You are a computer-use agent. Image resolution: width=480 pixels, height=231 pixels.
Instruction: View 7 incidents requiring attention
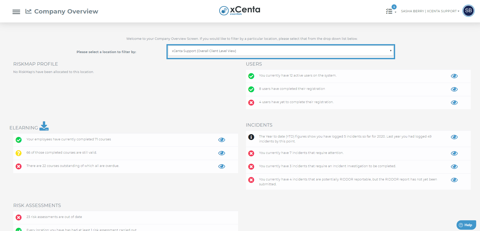[454, 153]
